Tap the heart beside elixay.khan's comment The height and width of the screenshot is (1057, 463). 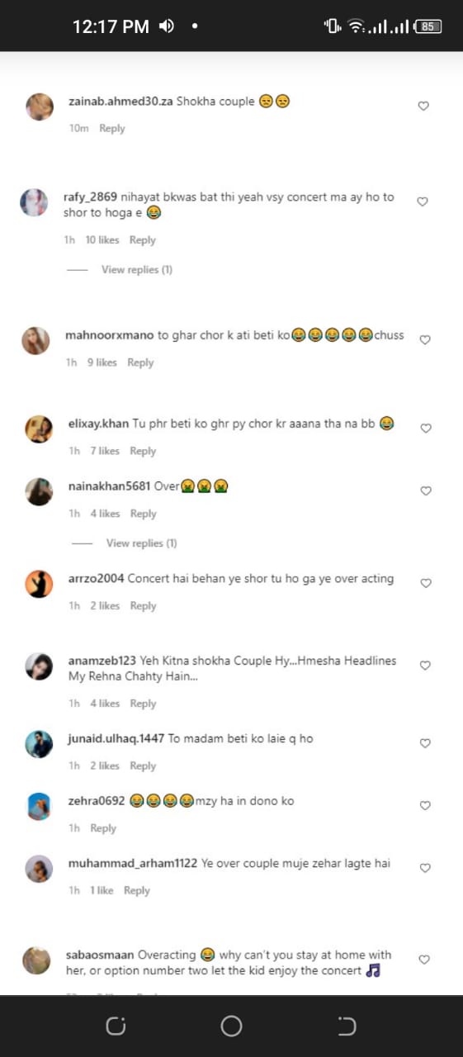point(427,428)
